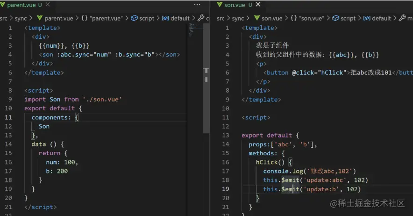Click line number 19 in son.vue
This screenshot has width=413, height=216.
[226, 189]
